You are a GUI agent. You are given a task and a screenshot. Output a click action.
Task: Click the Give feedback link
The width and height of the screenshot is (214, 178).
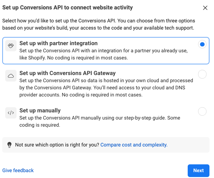click(18, 171)
